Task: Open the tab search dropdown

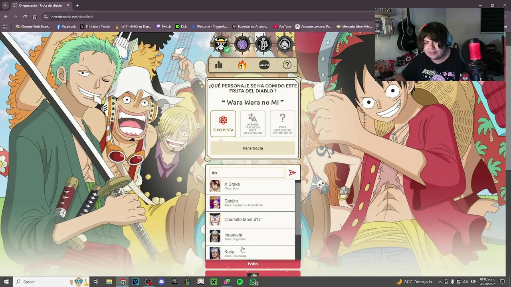Action: [5, 6]
